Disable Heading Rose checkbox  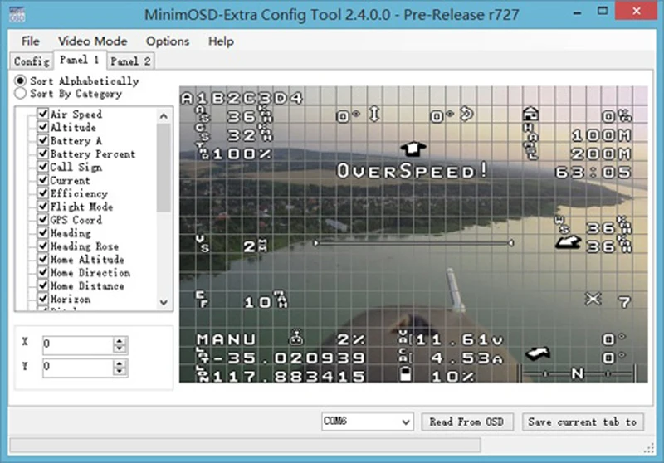43,246
